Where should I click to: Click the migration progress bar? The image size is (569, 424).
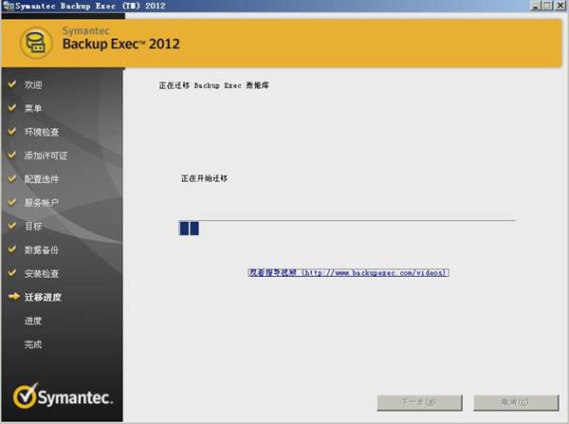pos(346,228)
